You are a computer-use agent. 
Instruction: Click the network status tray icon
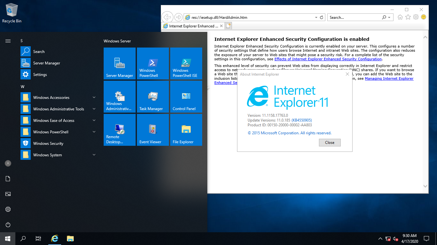click(388, 239)
